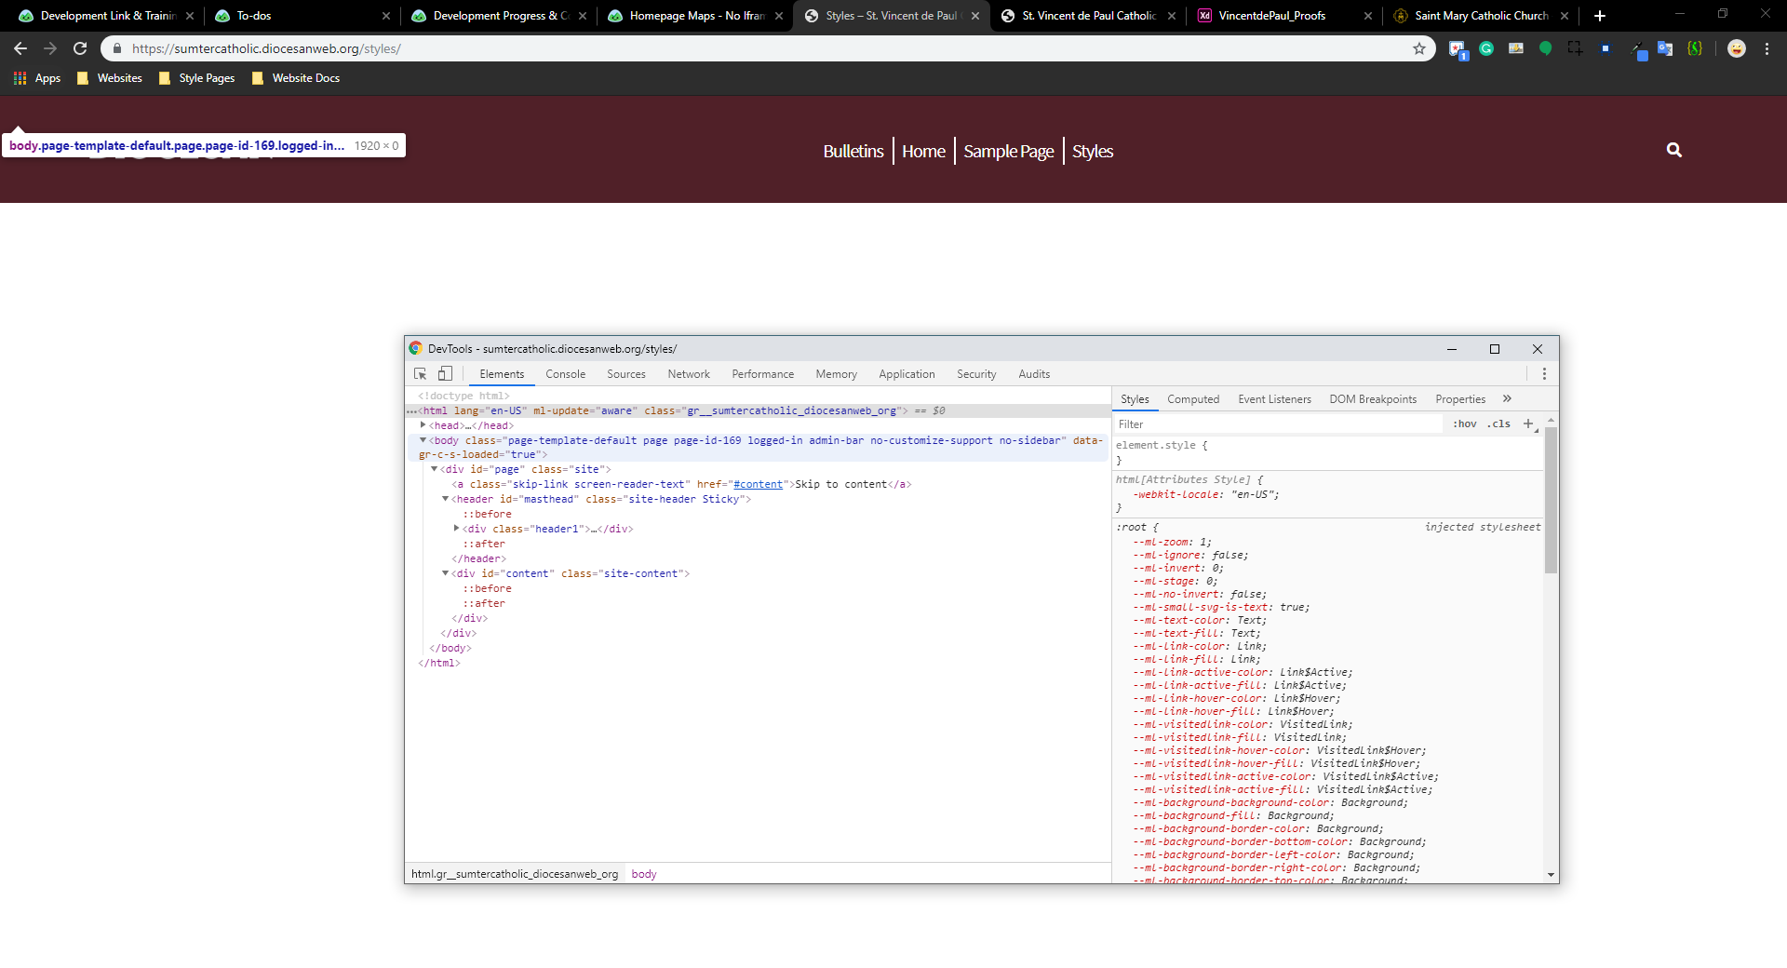
Task: Expand the header1 div node
Action: click(456, 529)
